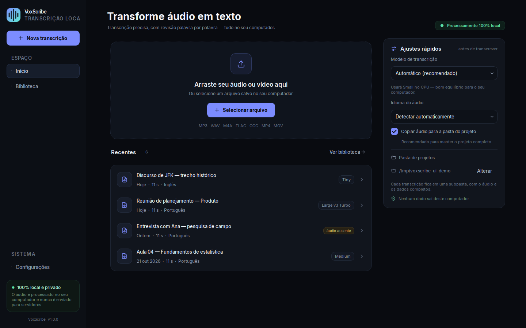Click the folder icon beside /tmp/voxscribe-ui-demo path
Image resolution: width=526 pixels, height=328 pixels.
[x=393, y=171]
